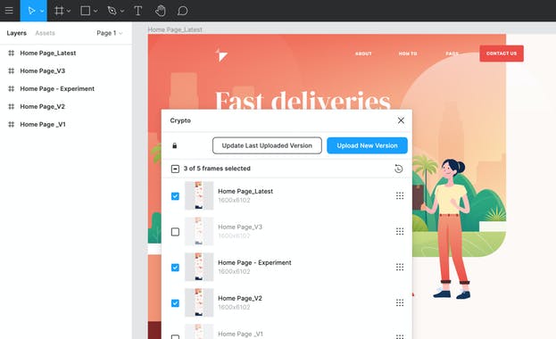The image size is (556, 339).
Task: Click drag handle for Home Page_V3 row
Action: [x=400, y=231]
